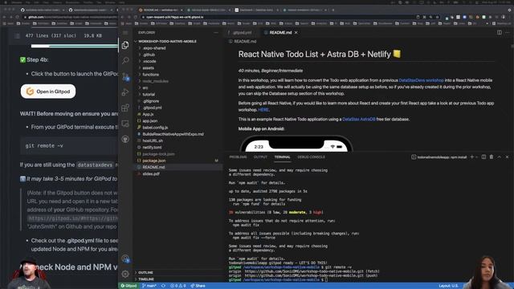Image resolution: width=514 pixels, height=289 pixels.
Task: Split the terminal panel
Action: 483,157
